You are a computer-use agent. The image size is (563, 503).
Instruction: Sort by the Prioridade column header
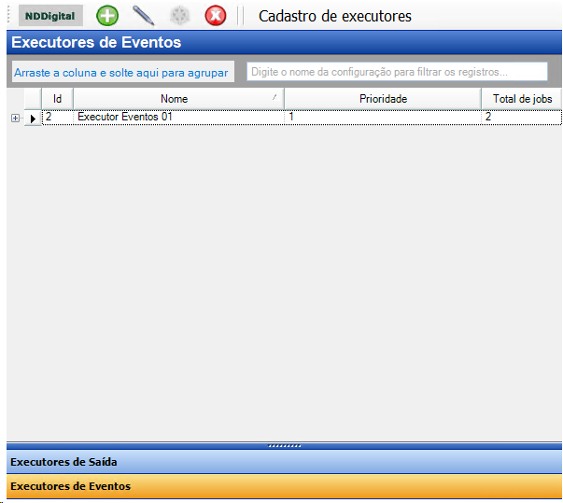click(383, 99)
